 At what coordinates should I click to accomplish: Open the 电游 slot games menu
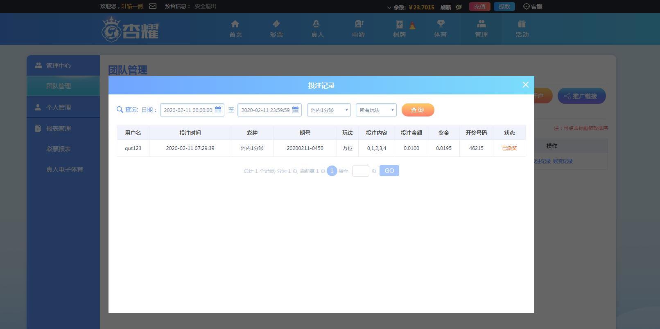(358, 29)
